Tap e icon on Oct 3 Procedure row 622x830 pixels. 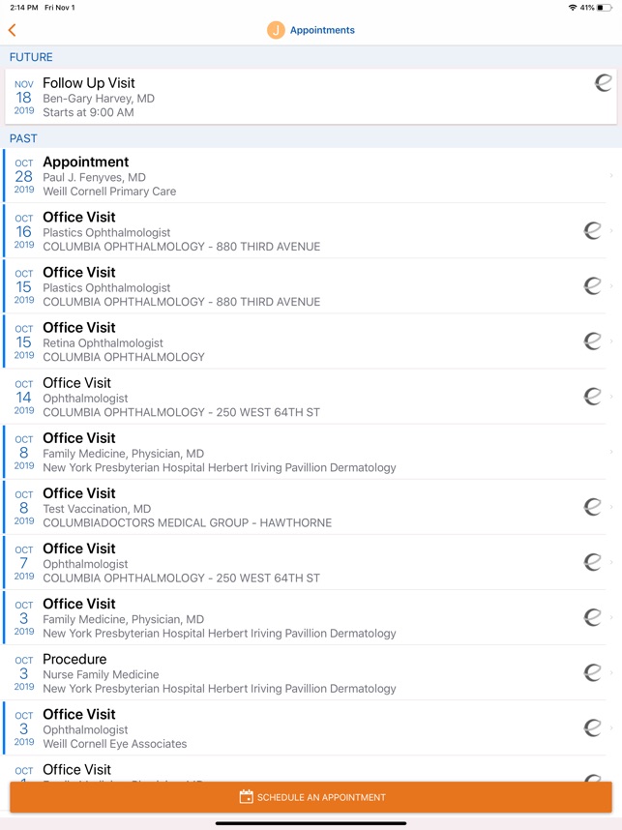[592, 672]
